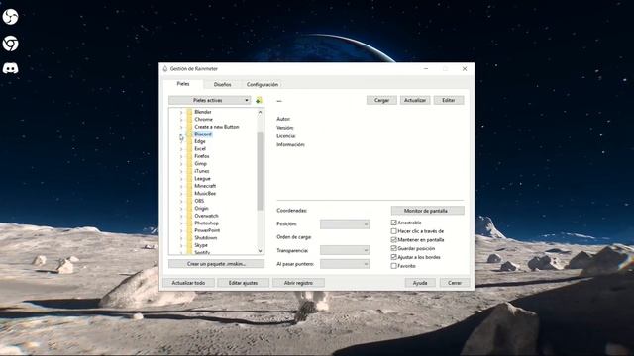
Task: Click the Rainmeter raindrop icon in the title bar
Action: click(x=165, y=69)
